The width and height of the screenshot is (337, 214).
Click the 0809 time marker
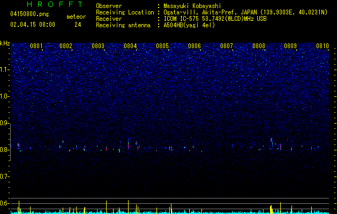click(x=290, y=46)
